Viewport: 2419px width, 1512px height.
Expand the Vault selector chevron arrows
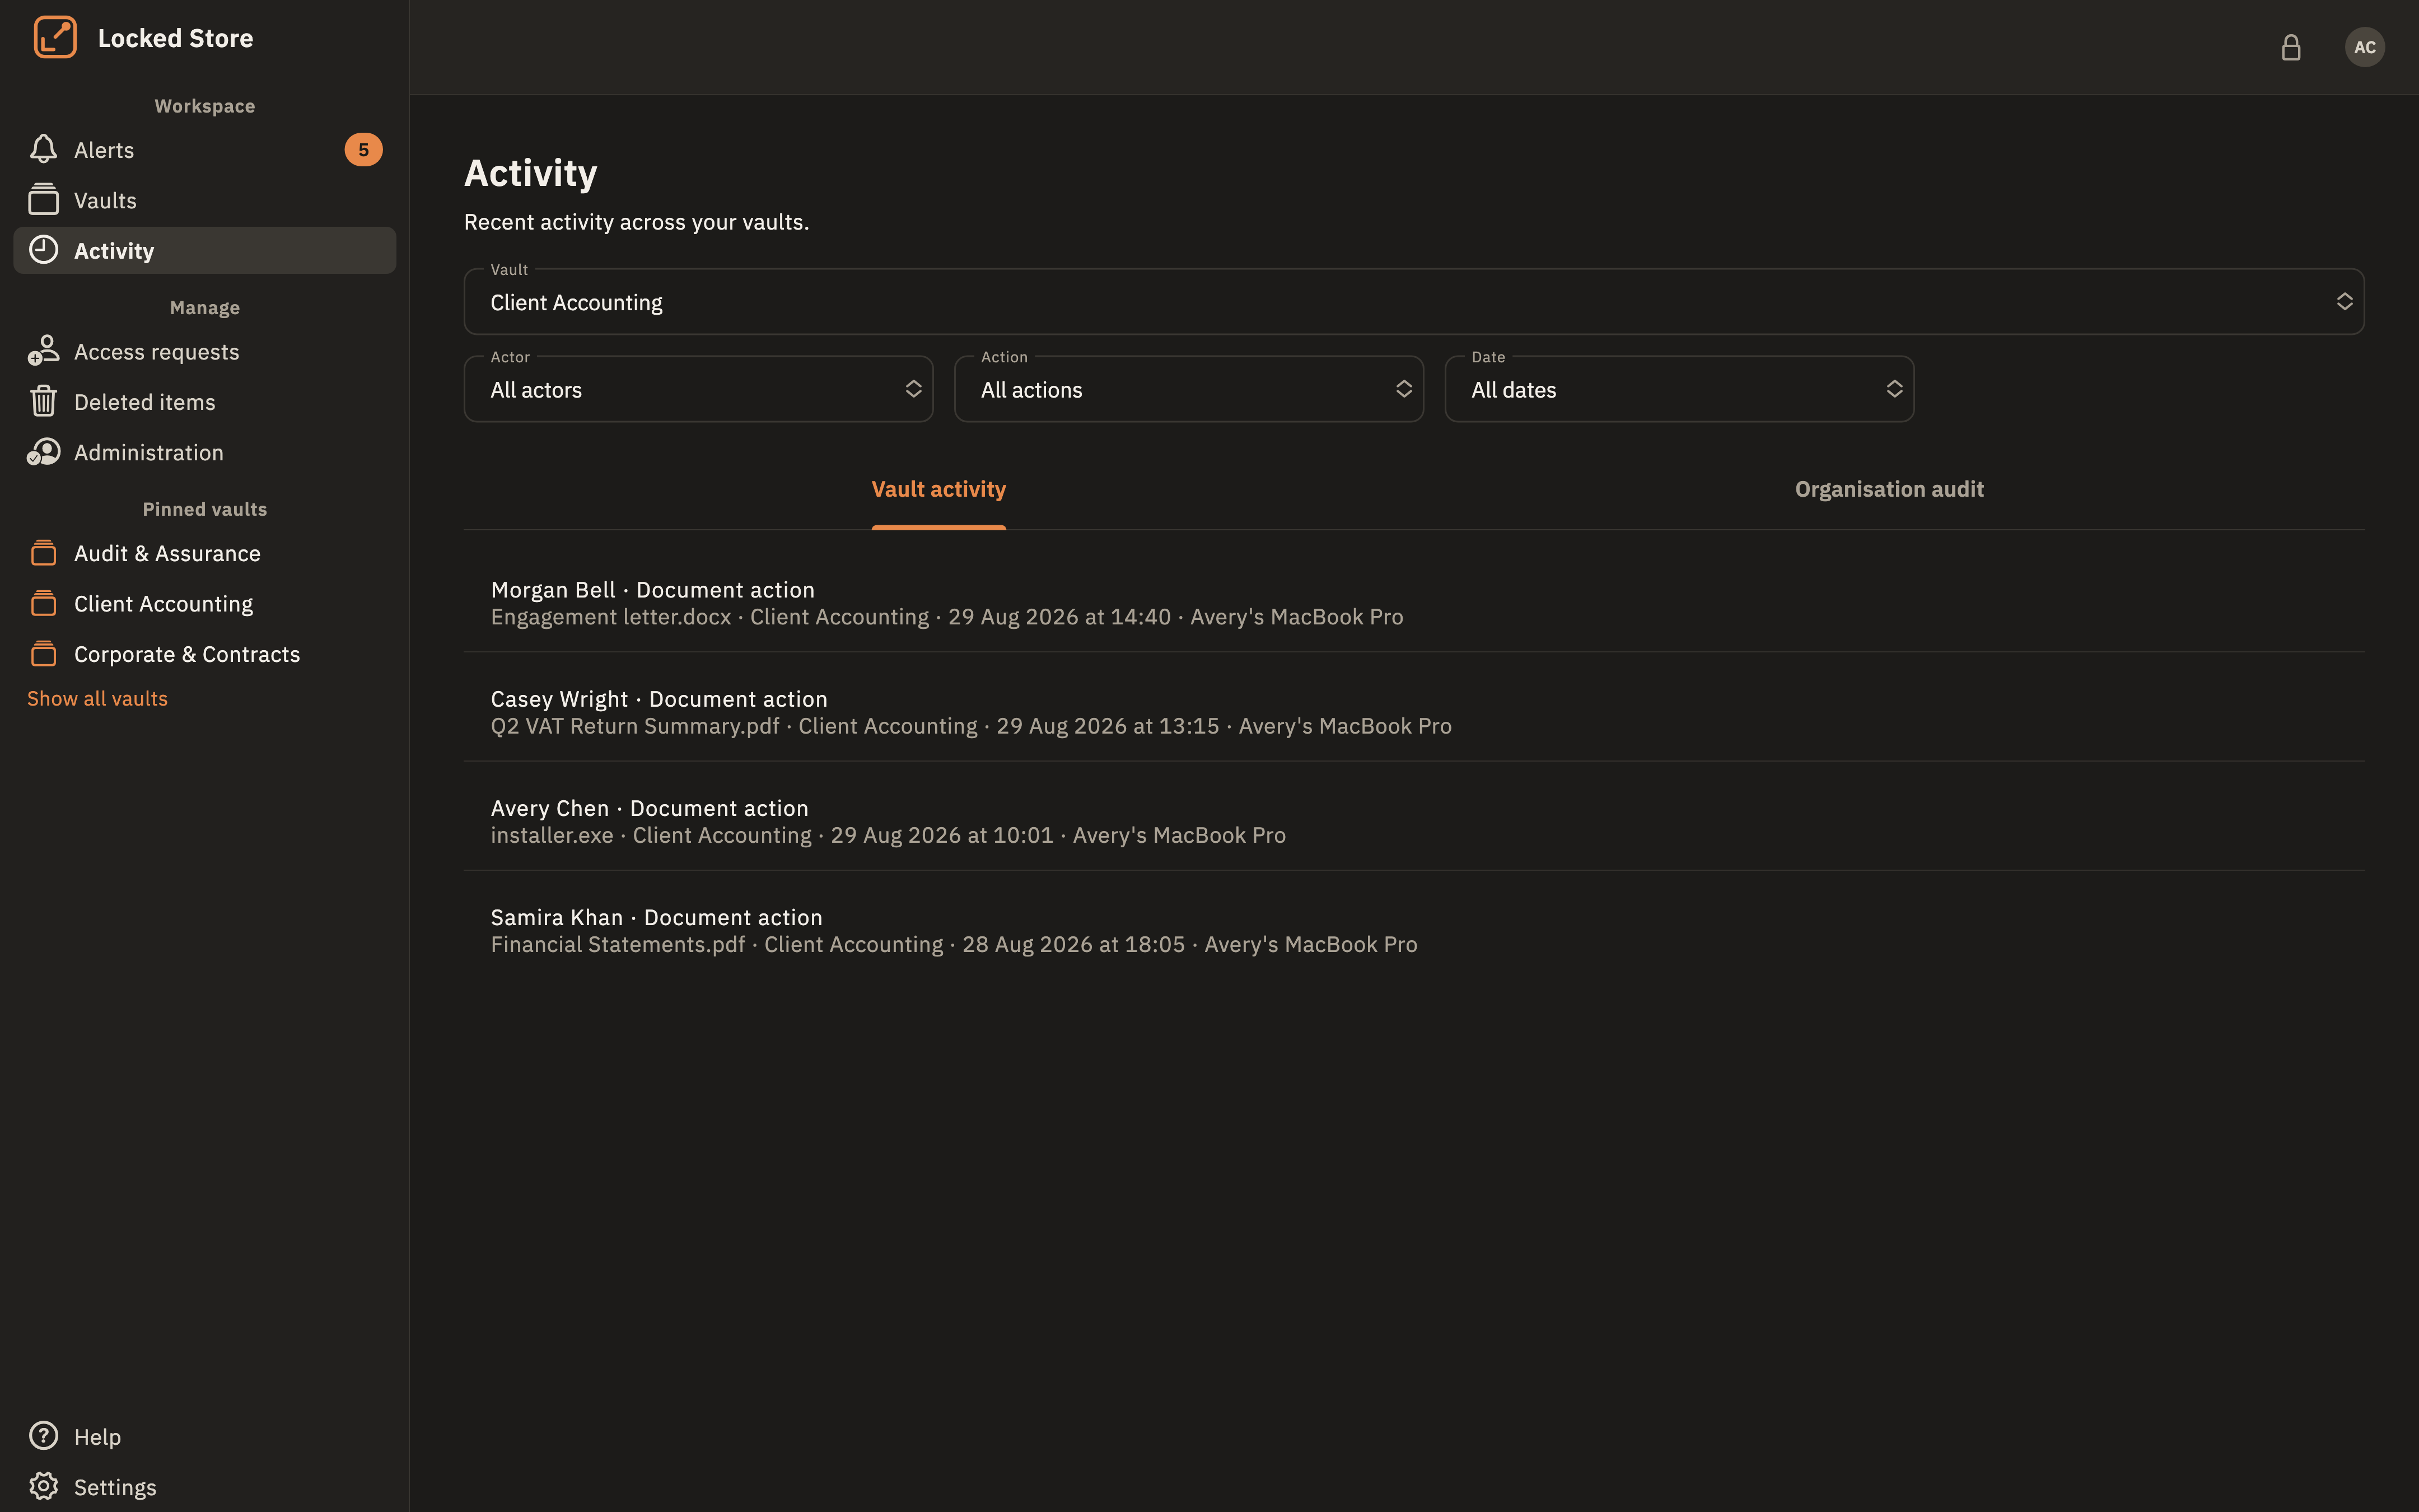click(x=2344, y=302)
